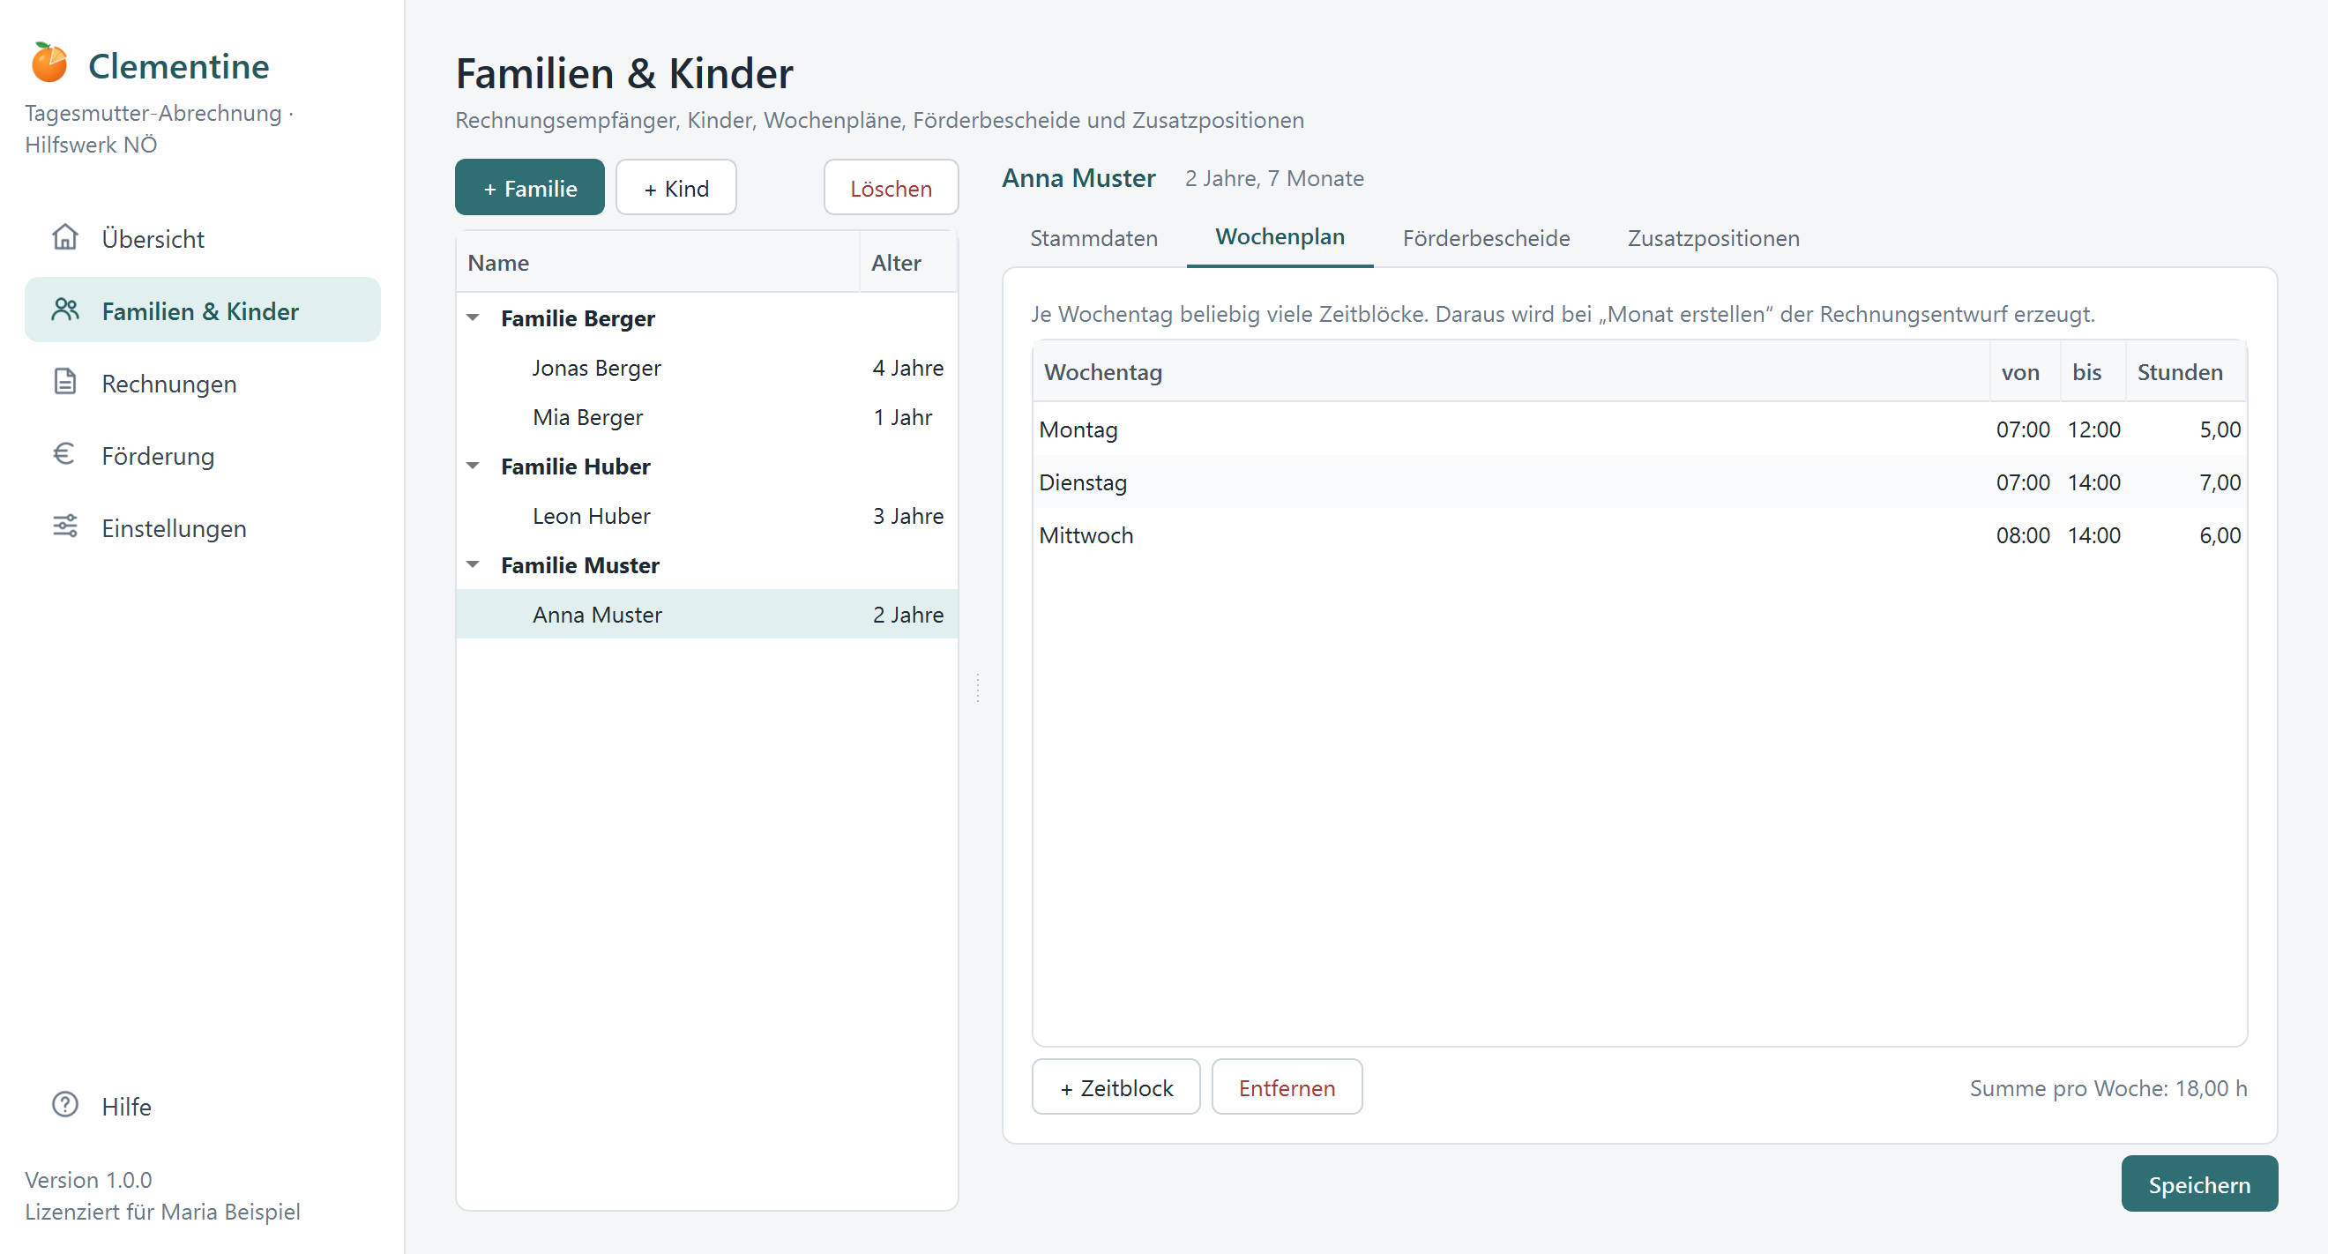Click the splitter handle between the panels
Screen dimensions: 2328x1254
coord(979,689)
